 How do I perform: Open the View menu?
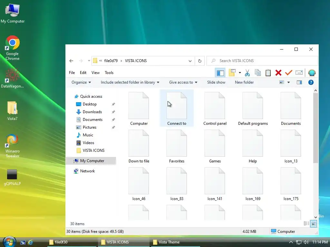(x=95, y=73)
